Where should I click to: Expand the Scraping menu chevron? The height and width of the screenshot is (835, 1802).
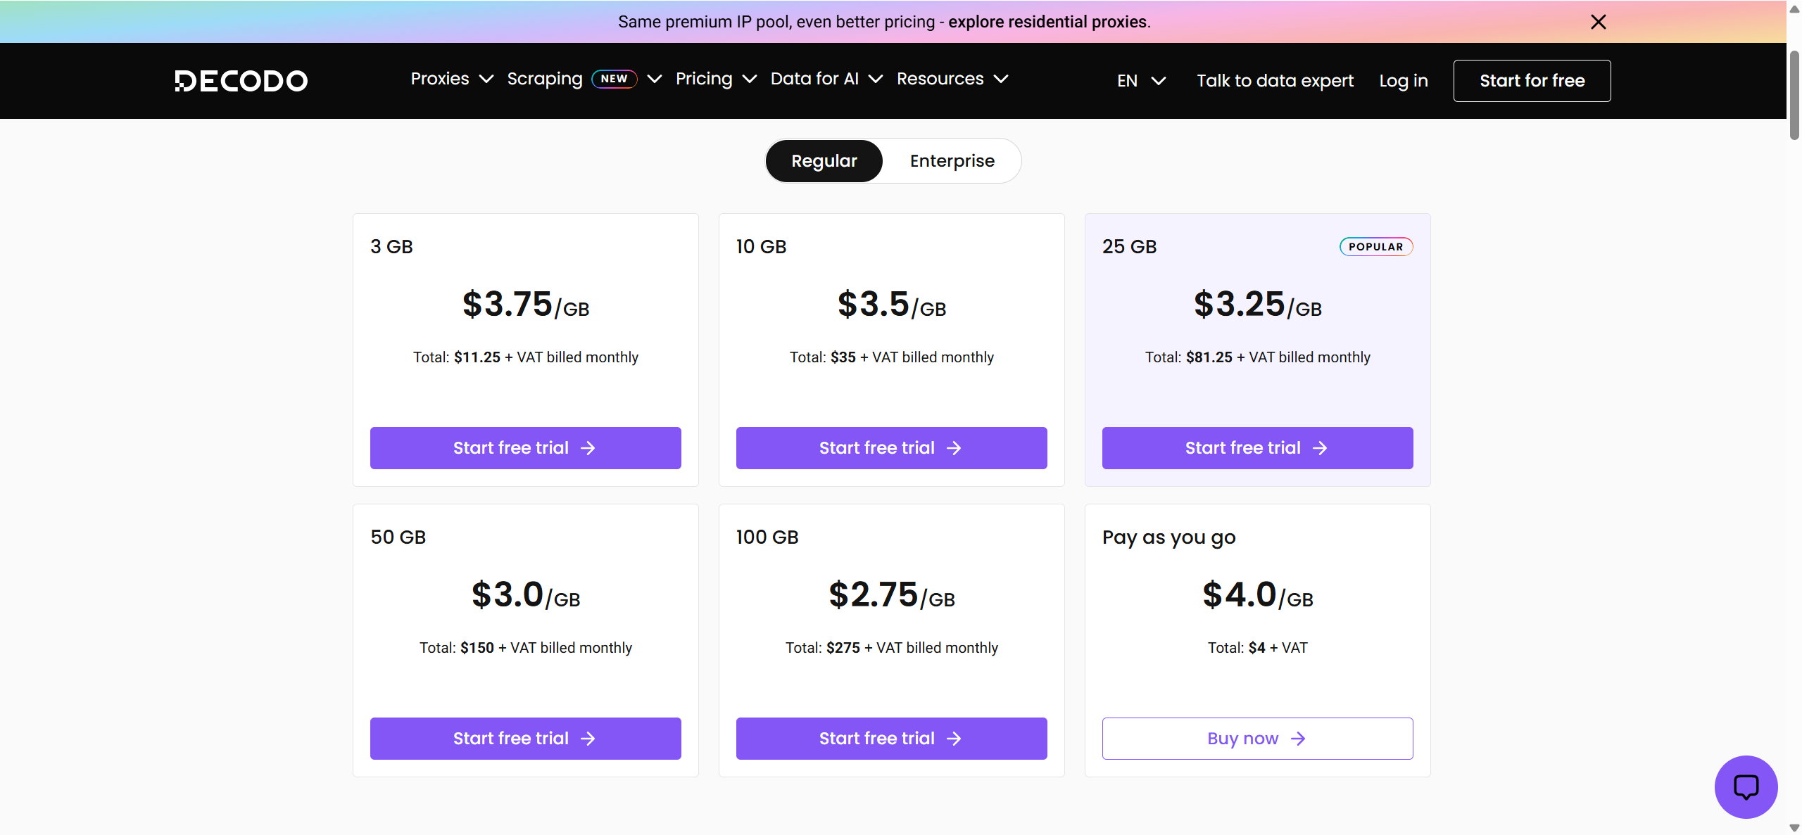tap(655, 79)
